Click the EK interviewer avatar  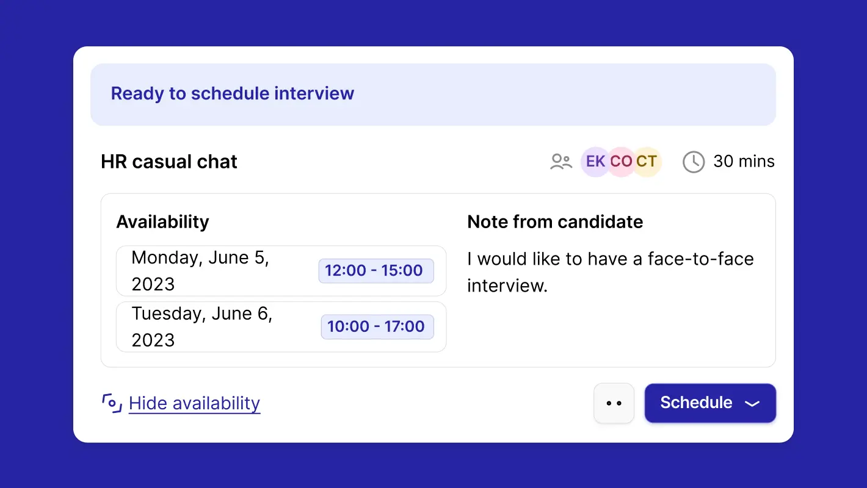(595, 162)
